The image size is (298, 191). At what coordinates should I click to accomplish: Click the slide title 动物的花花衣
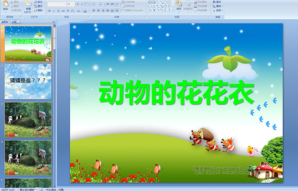click(177, 92)
